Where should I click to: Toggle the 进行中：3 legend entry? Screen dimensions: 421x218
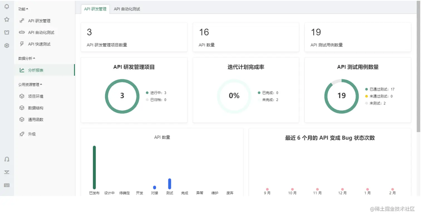click(156, 93)
